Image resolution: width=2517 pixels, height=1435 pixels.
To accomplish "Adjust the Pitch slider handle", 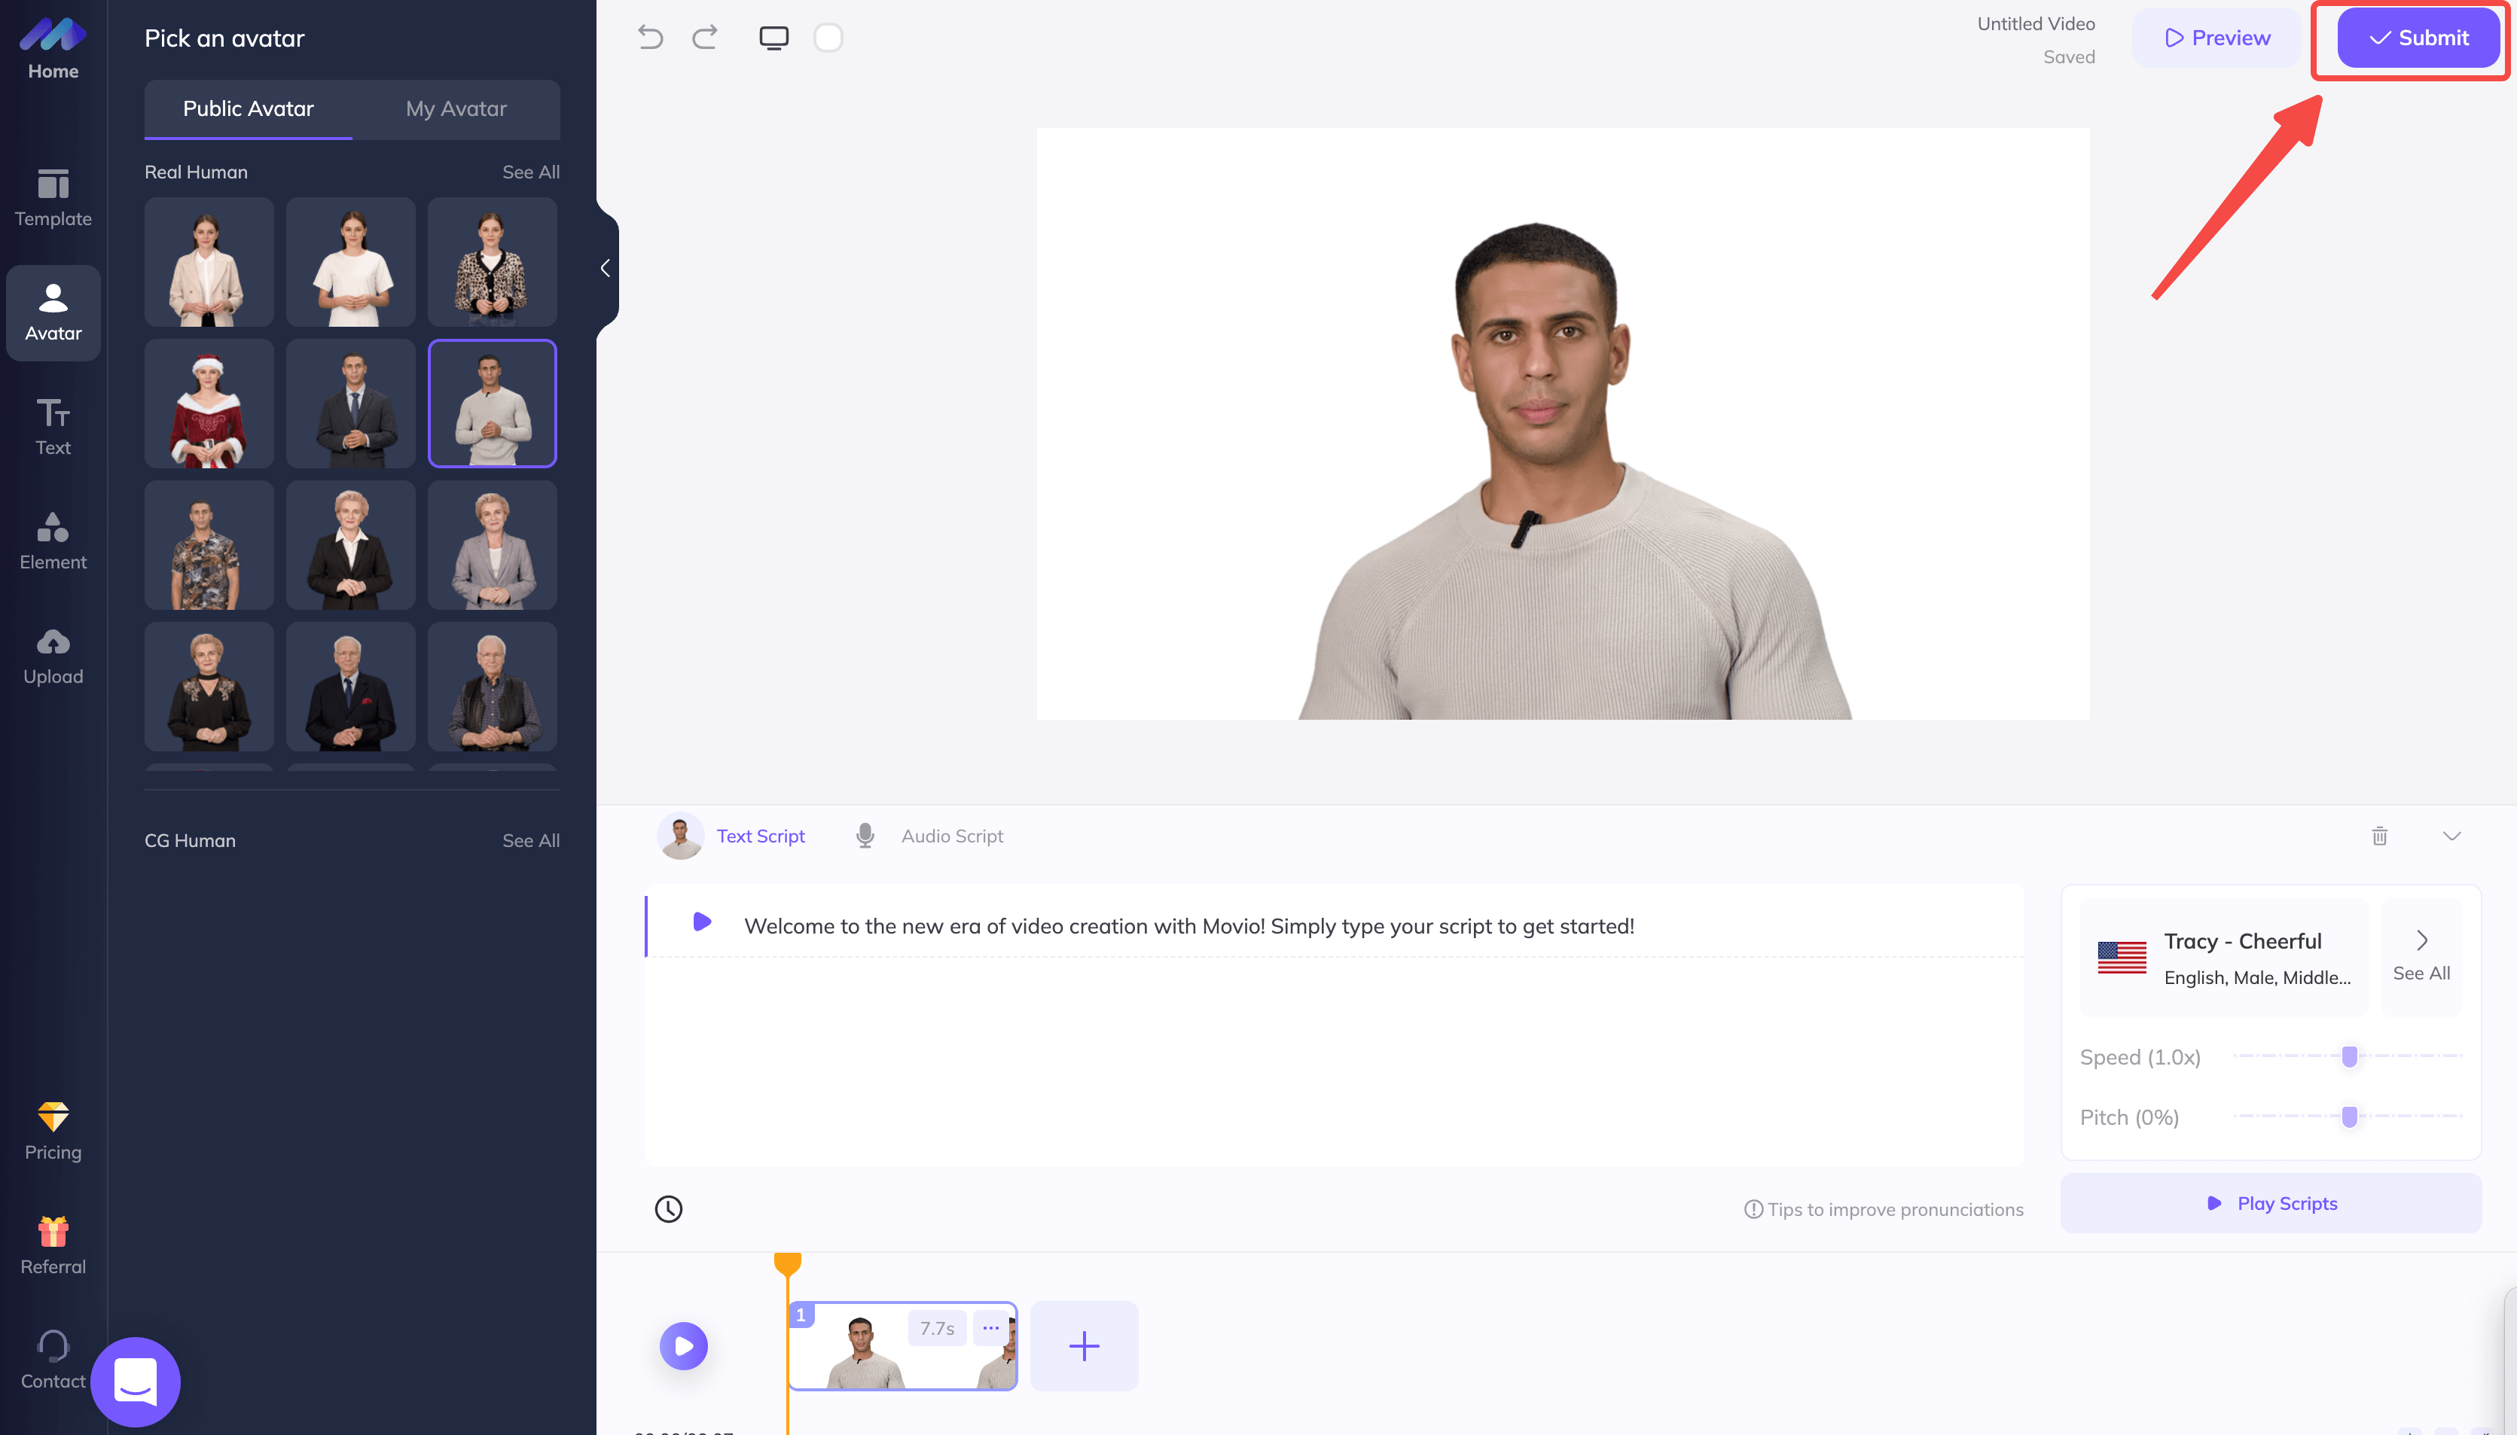I will pyautogui.click(x=2349, y=1117).
